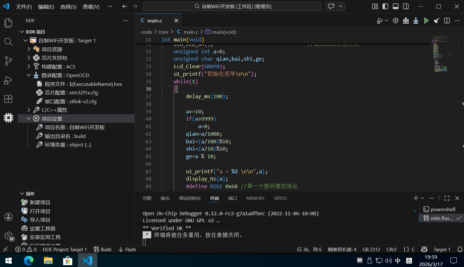The width and height of the screenshot is (464, 267).
Task: Open the Manage gear in activity bar
Action: (9, 236)
